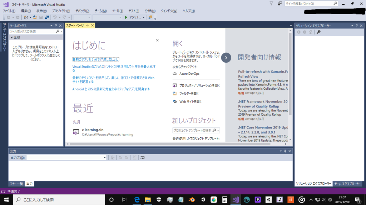
Task: Open the ファイル(F) menu
Action: coord(9,11)
